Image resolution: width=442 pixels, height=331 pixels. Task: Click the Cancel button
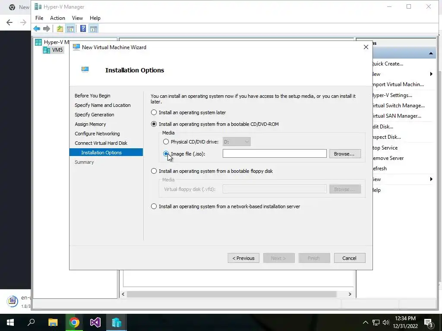[x=350, y=258]
